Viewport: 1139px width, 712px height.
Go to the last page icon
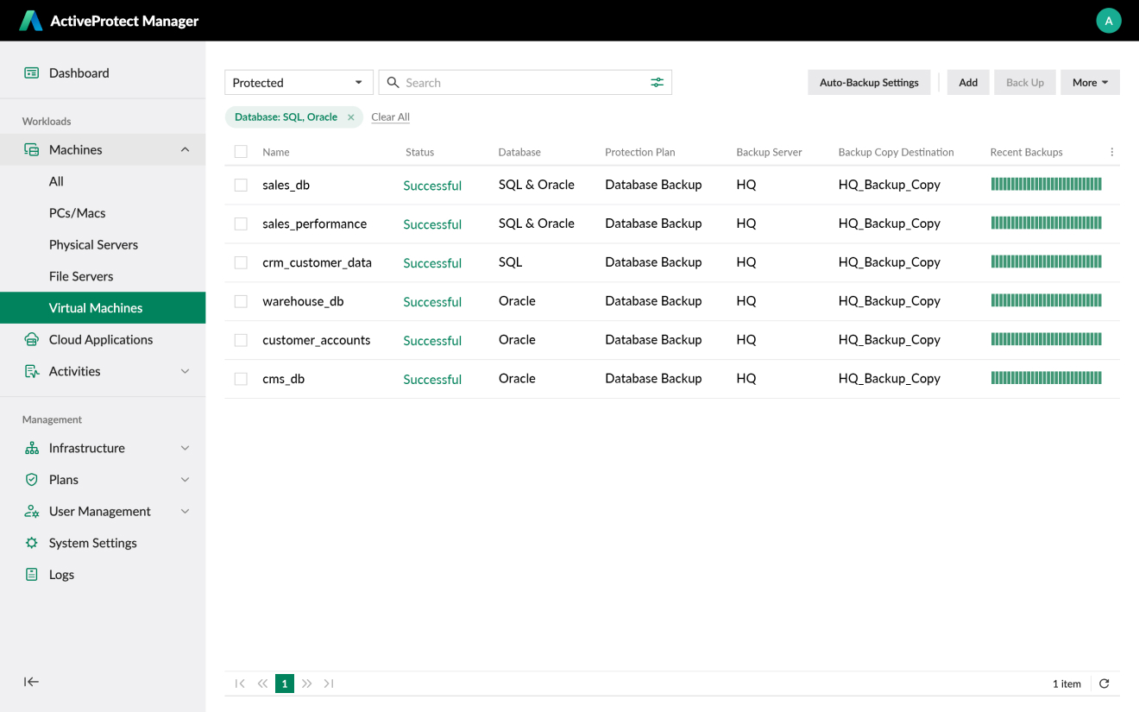click(329, 684)
